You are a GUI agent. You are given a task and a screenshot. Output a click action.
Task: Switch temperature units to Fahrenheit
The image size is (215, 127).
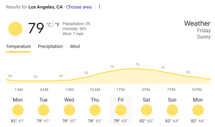[57, 24]
